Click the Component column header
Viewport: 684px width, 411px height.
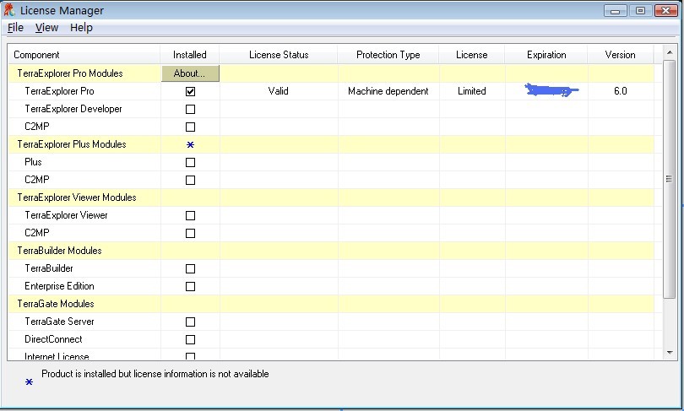pos(37,55)
